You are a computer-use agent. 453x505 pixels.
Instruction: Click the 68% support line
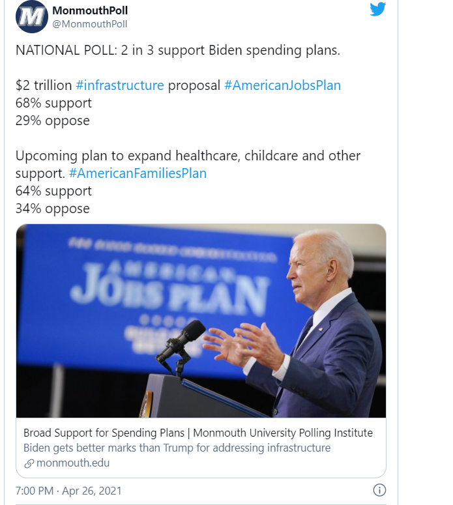pos(53,103)
